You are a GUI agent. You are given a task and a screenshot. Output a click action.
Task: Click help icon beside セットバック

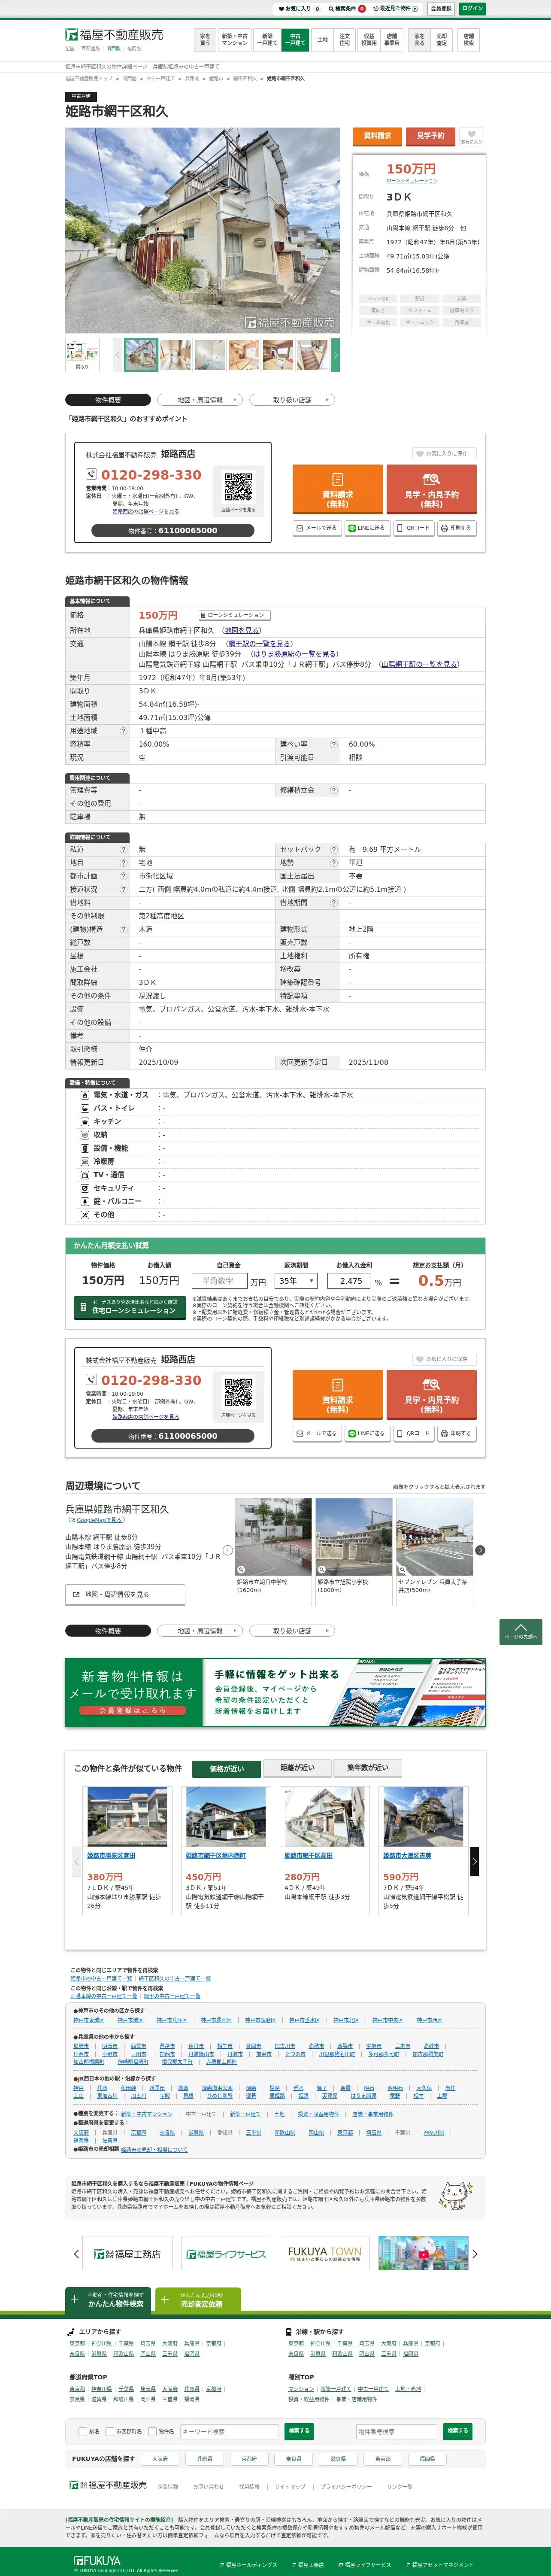tap(334, 849)
